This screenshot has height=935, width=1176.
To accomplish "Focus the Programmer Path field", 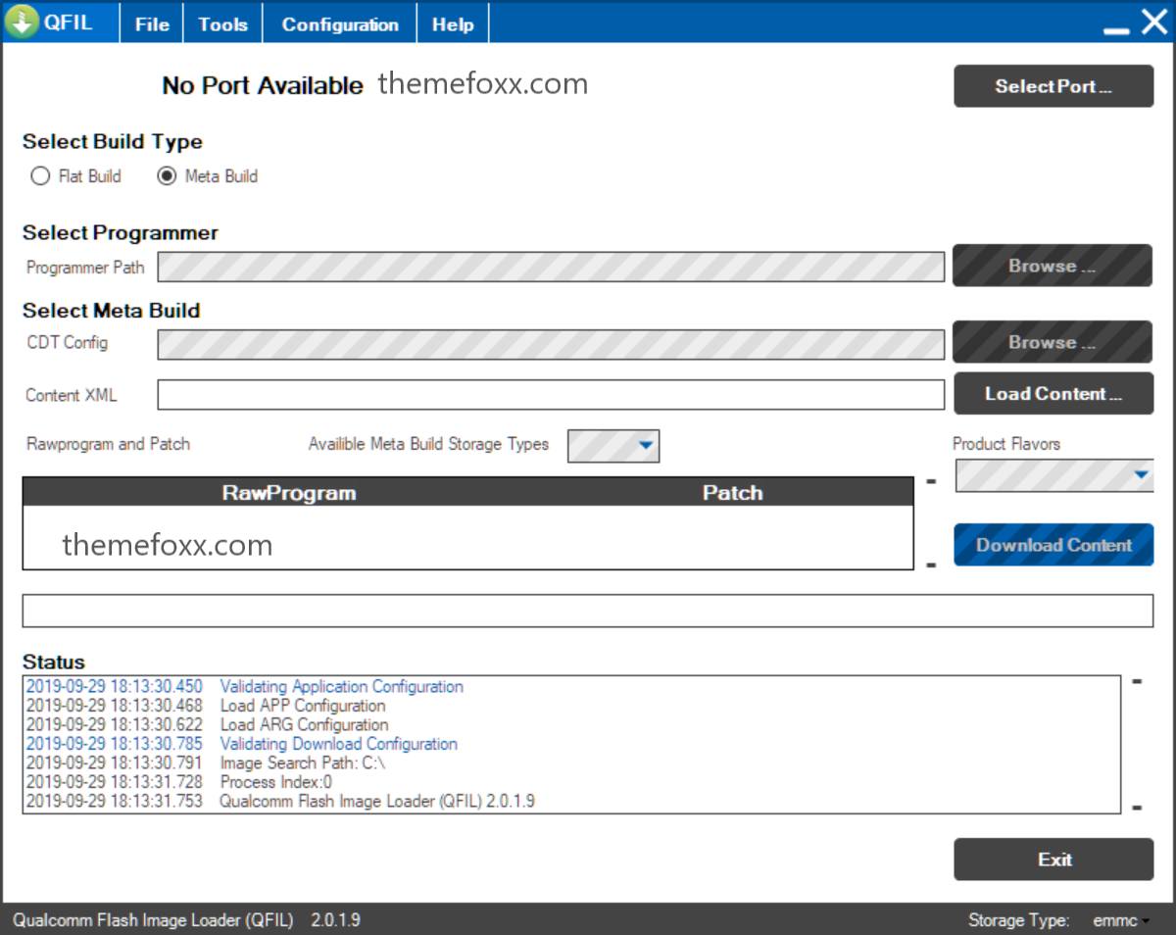I will 551,268.
